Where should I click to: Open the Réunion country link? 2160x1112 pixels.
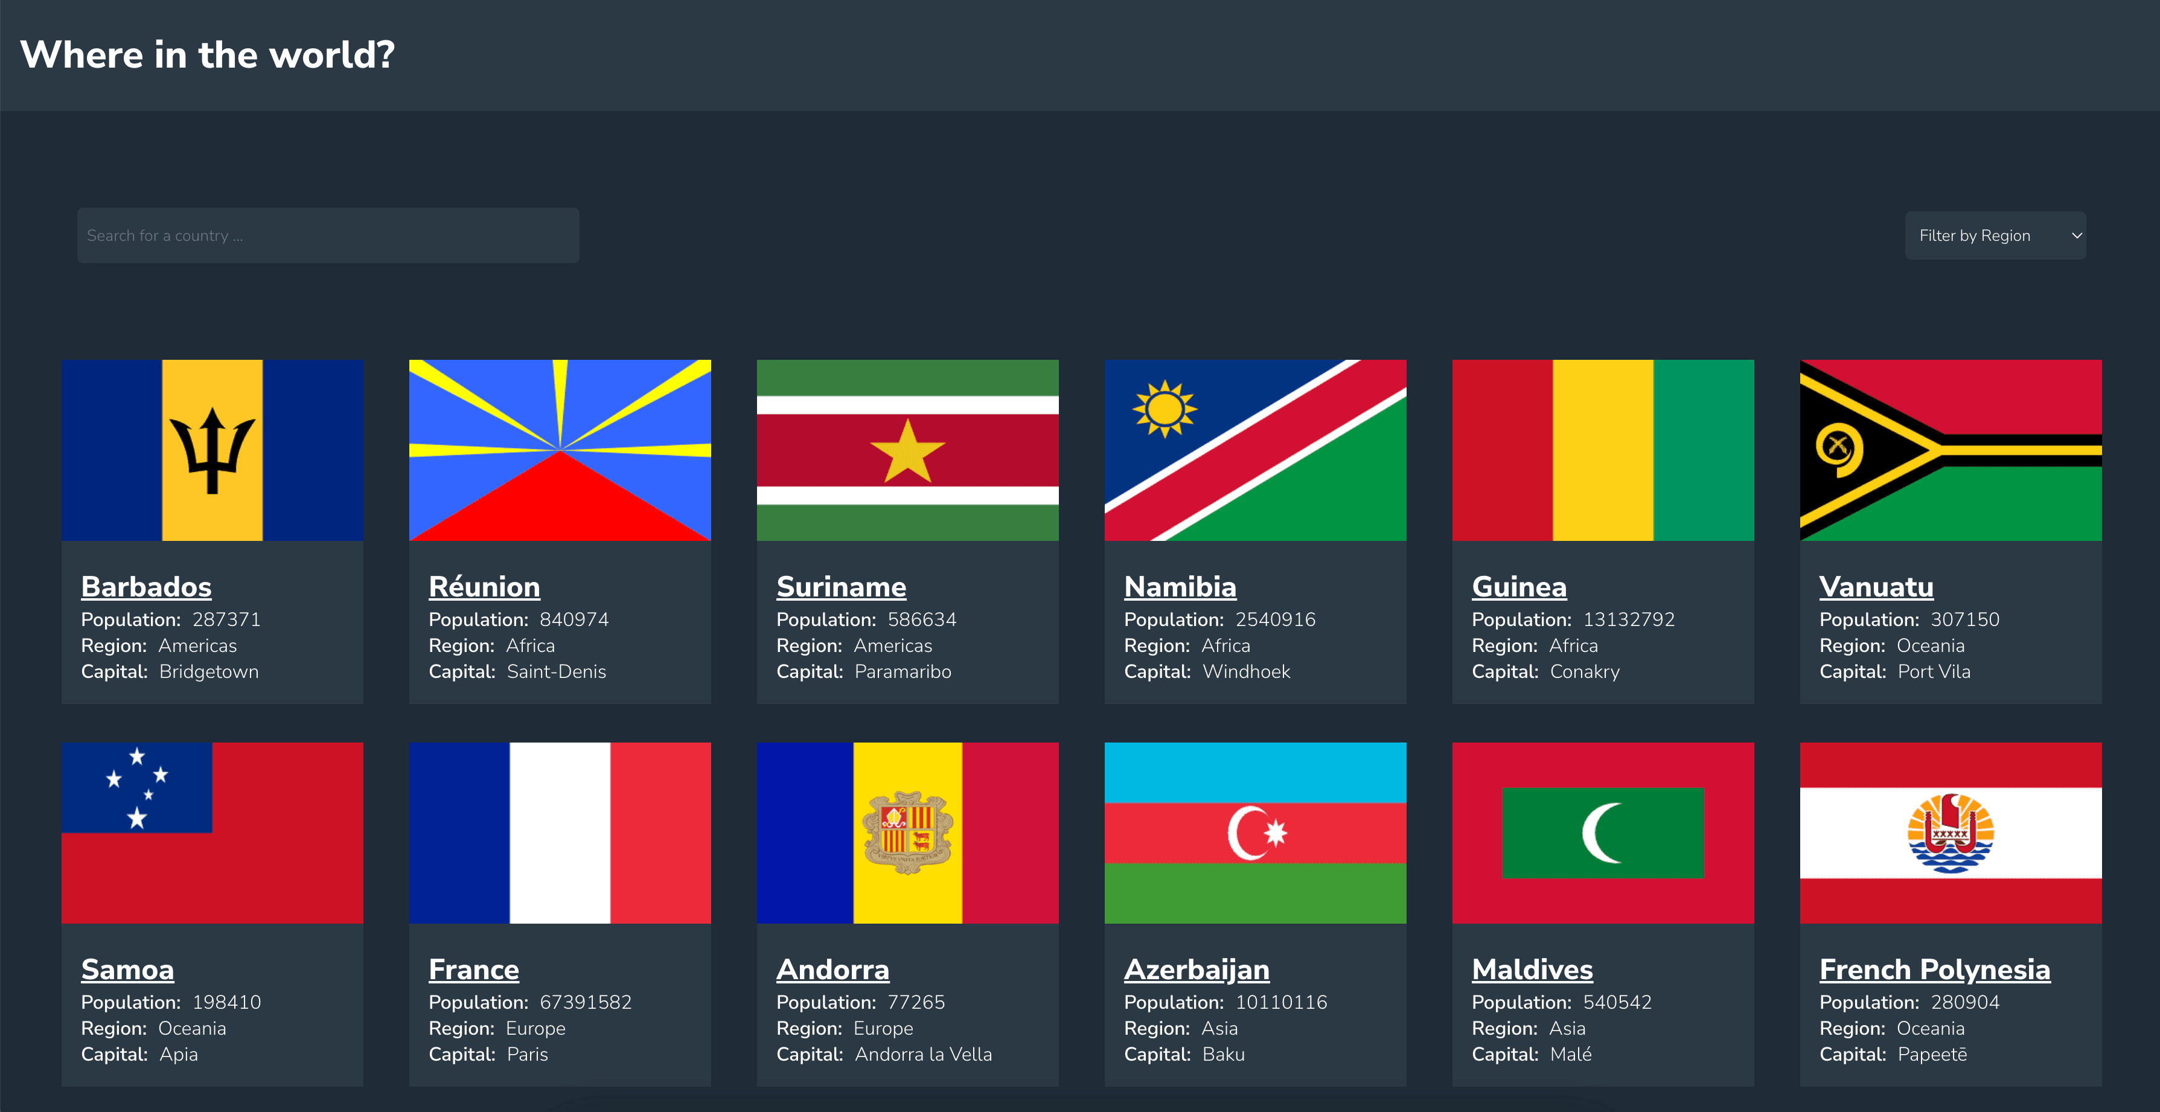pos(484,586)
